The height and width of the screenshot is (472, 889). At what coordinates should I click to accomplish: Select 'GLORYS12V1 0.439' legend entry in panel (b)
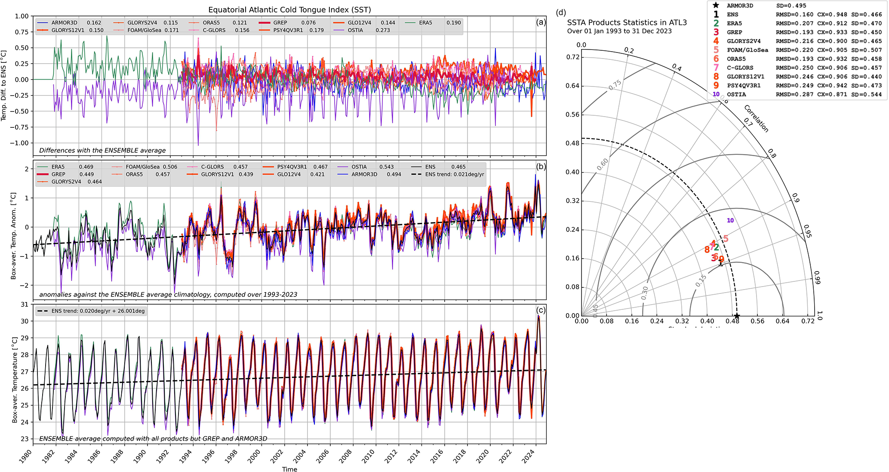(220, 175)
